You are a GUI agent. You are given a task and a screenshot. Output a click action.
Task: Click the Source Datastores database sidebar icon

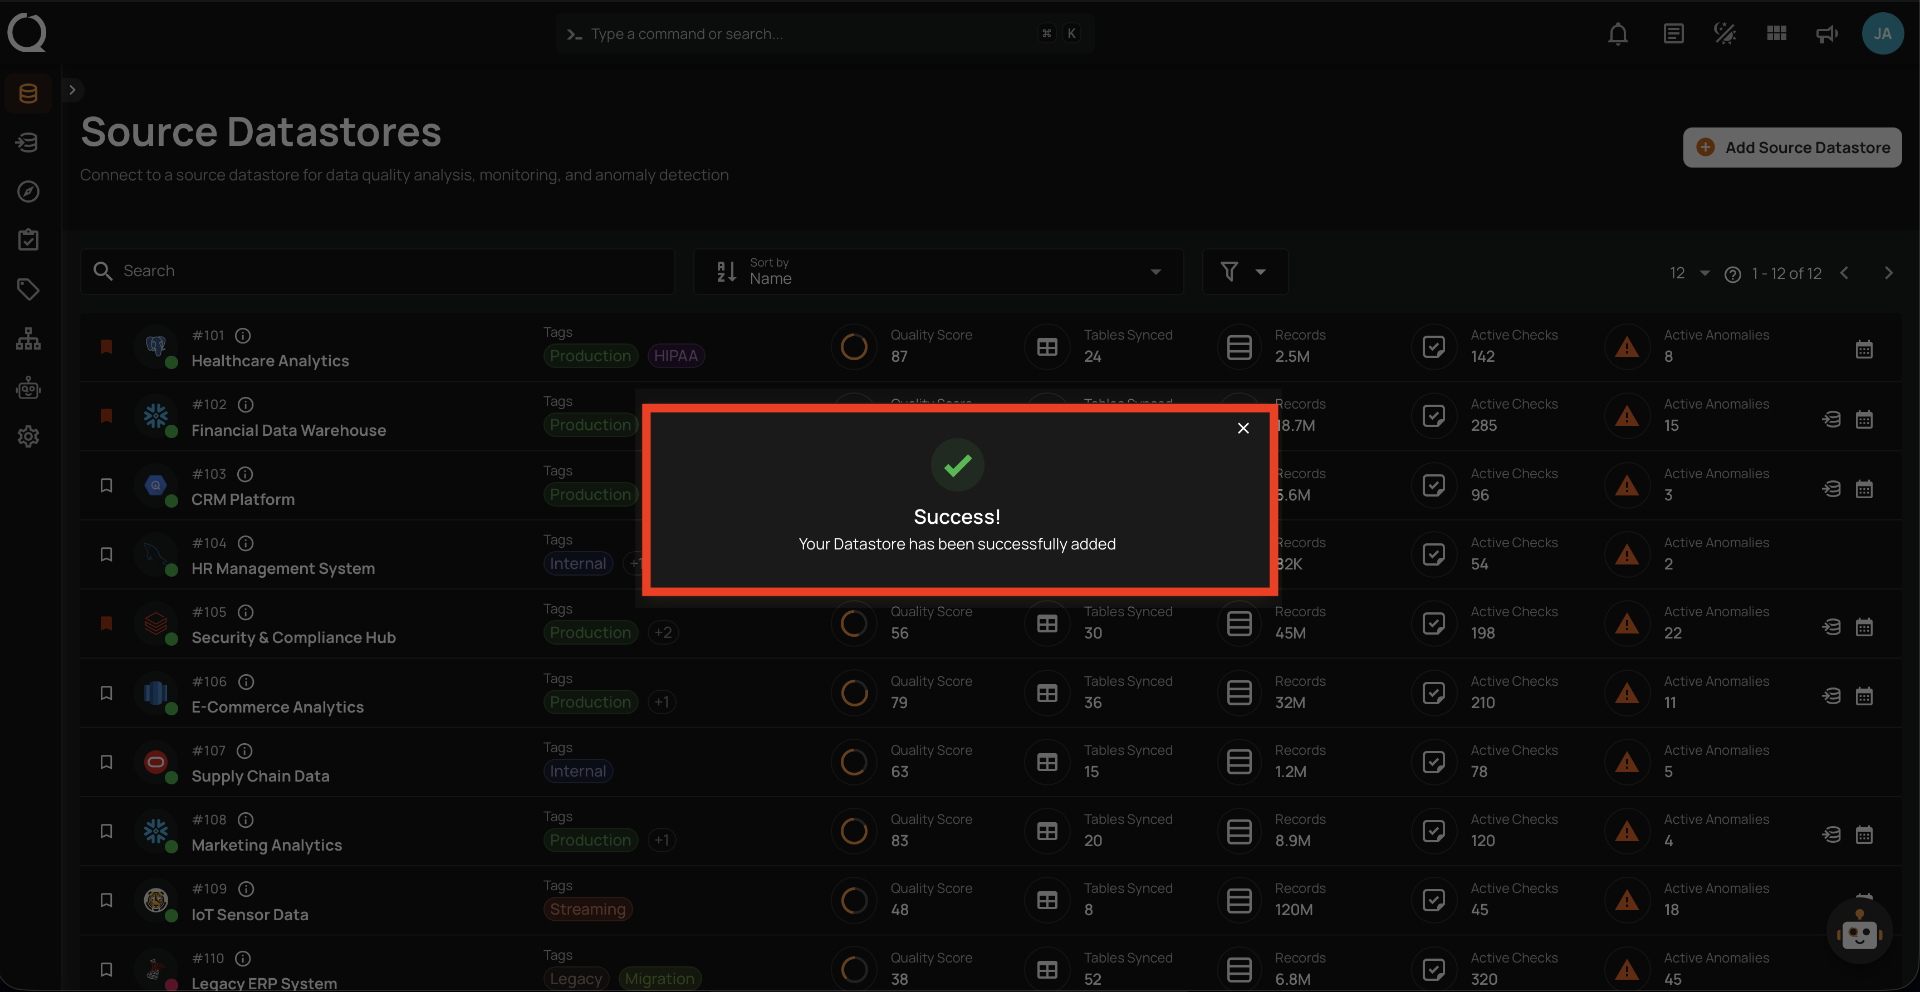click(28, 93)
